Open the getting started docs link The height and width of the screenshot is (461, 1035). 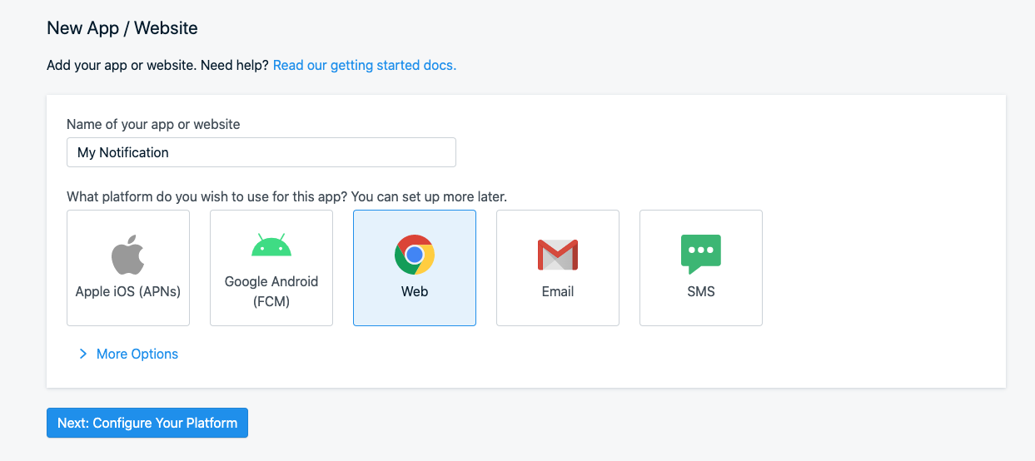click(365, 65)
